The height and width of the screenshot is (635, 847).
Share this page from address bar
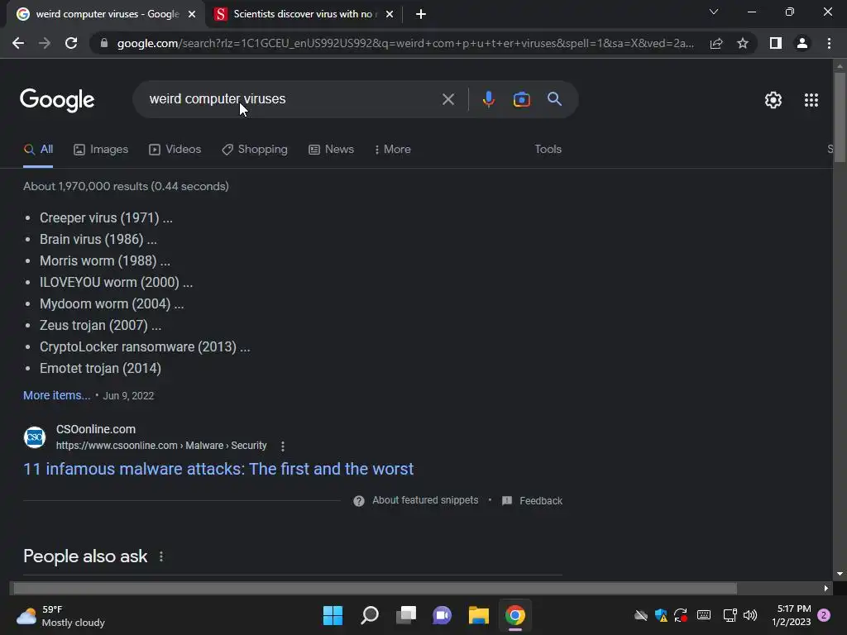pos(716,43)
